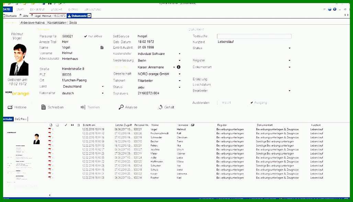The width and height of the screenshot is (353, 202).
Task: Click the employee portrait photo of Helmut Vogel
Action: pos(19,60)
